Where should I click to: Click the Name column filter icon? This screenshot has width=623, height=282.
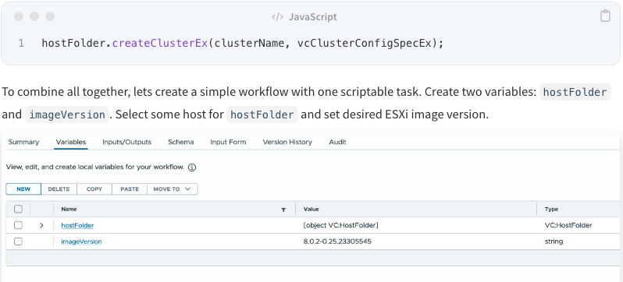[283, 210]
